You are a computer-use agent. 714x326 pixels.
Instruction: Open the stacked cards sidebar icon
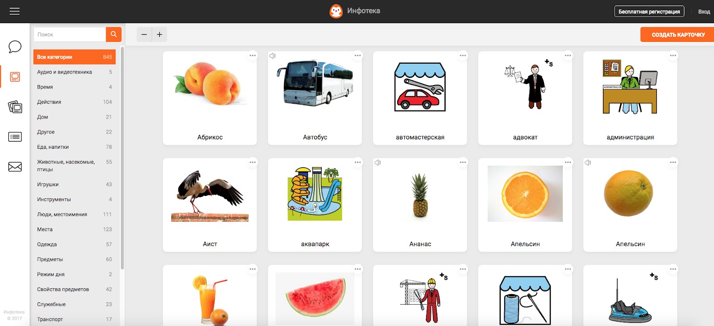coord(15,107)
